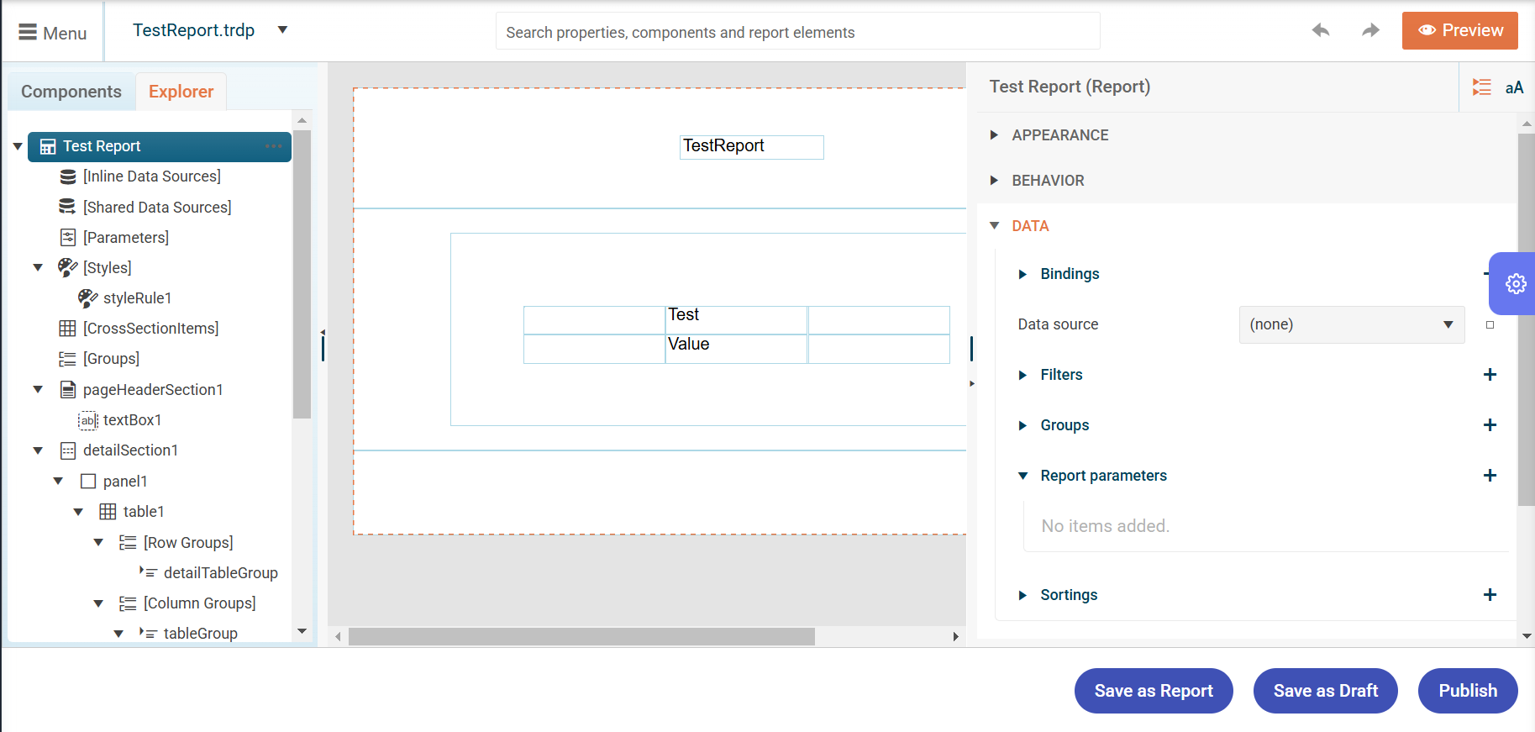Click the Data source reset square
Screen dimensions: 1535x732
(x=1490, y=325)
